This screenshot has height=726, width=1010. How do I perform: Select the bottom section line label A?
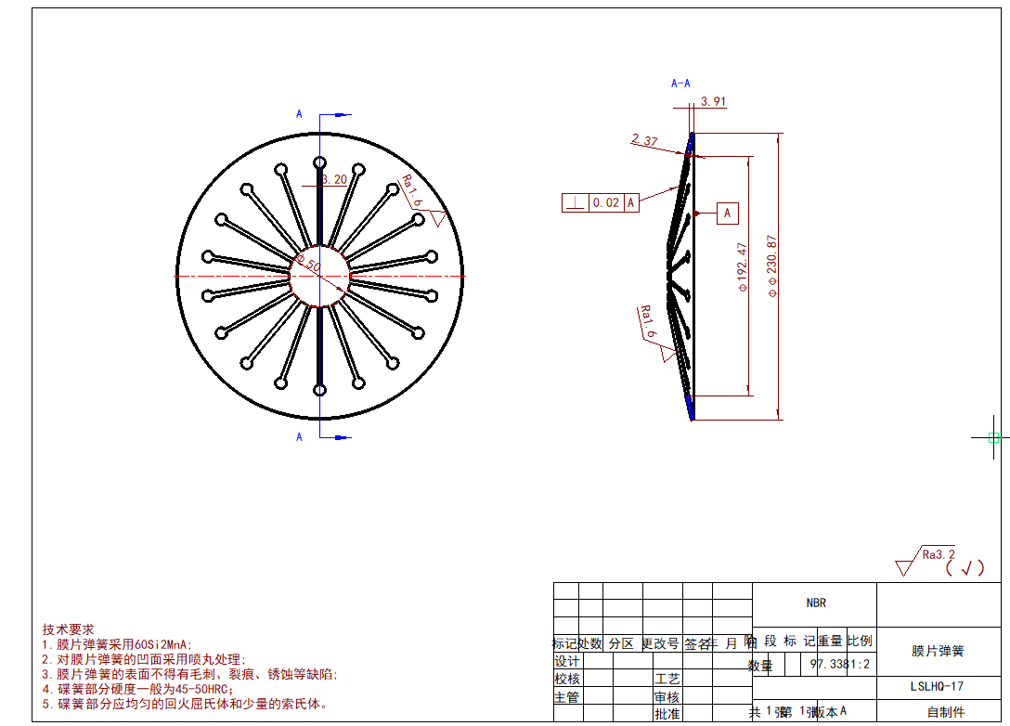299,436
